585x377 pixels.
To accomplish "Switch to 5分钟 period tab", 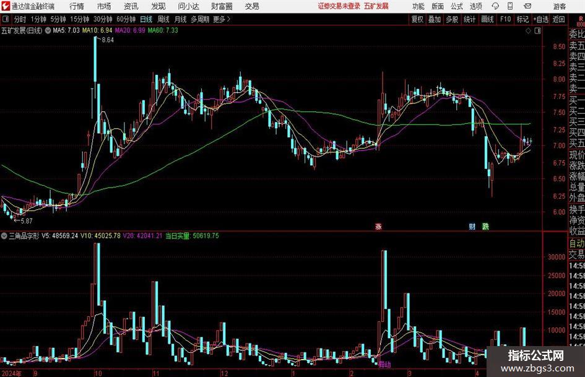I will tap(58, 19).
